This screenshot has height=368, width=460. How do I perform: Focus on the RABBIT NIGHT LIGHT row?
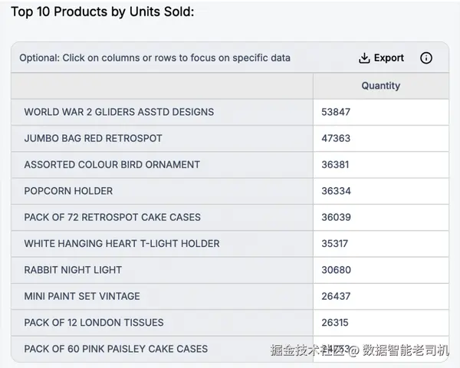click(73, 270)
